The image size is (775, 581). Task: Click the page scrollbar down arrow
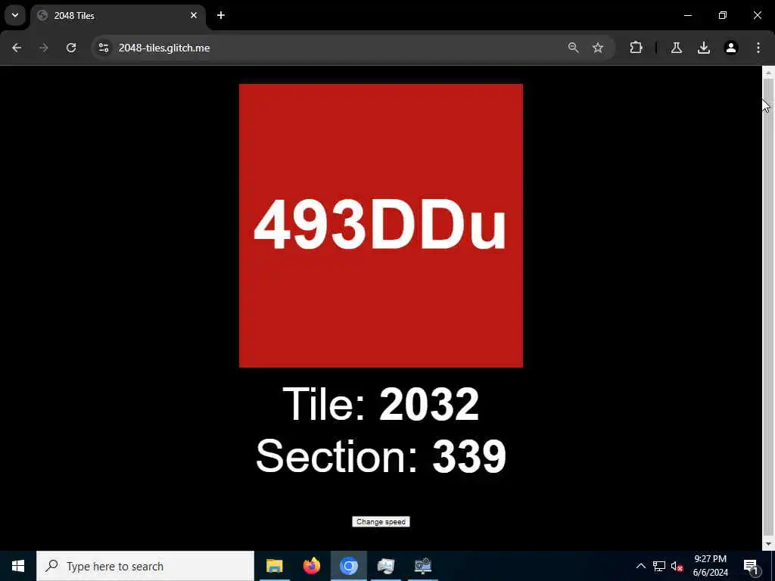click(x=768, y=545)
